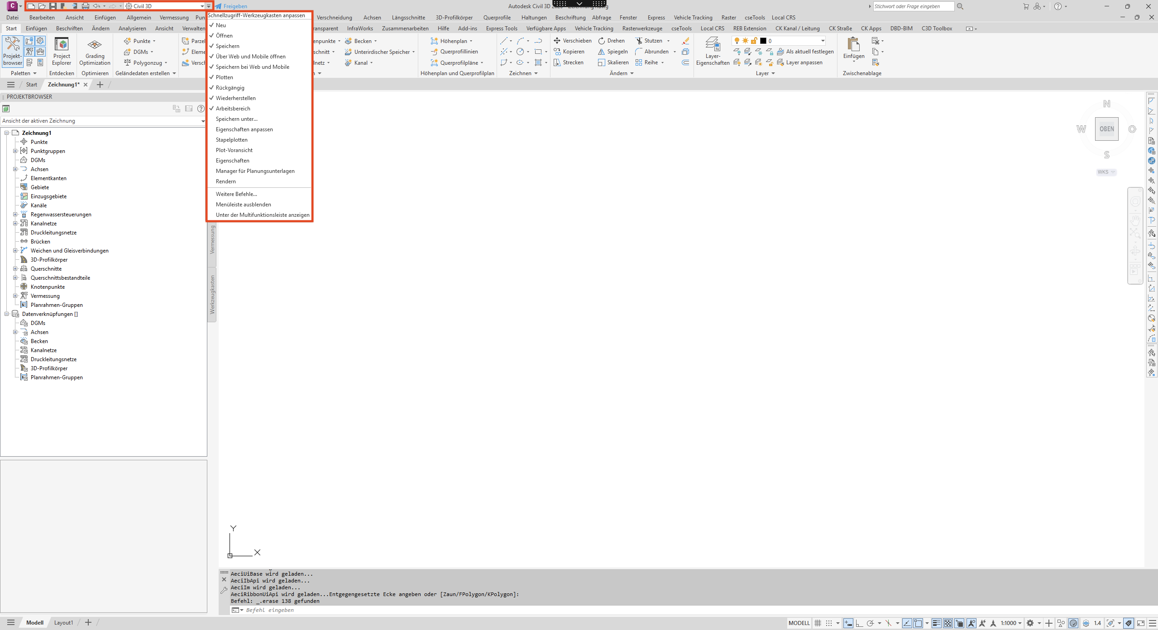Switch to the Layout1 tab

[x=63, y=623]
